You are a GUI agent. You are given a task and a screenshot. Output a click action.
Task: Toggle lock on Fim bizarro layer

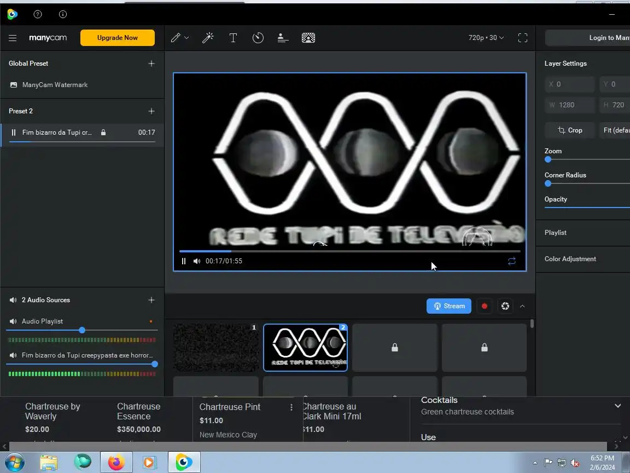tap(103, 132)
